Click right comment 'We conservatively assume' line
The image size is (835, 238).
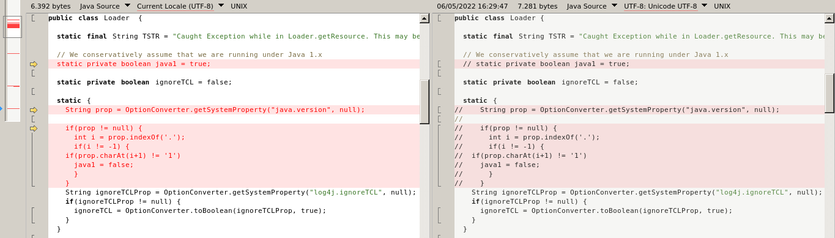pyautogui.click(x=595, y=55)
